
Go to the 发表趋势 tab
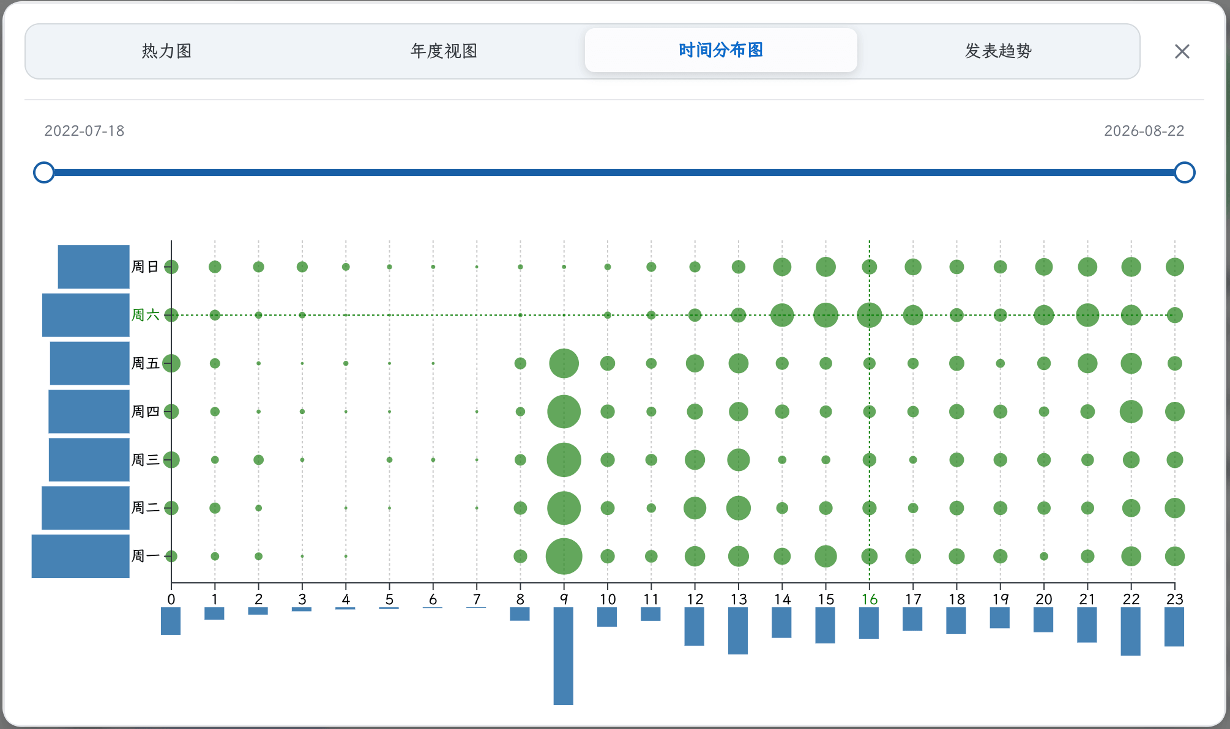tap(998, 51)
